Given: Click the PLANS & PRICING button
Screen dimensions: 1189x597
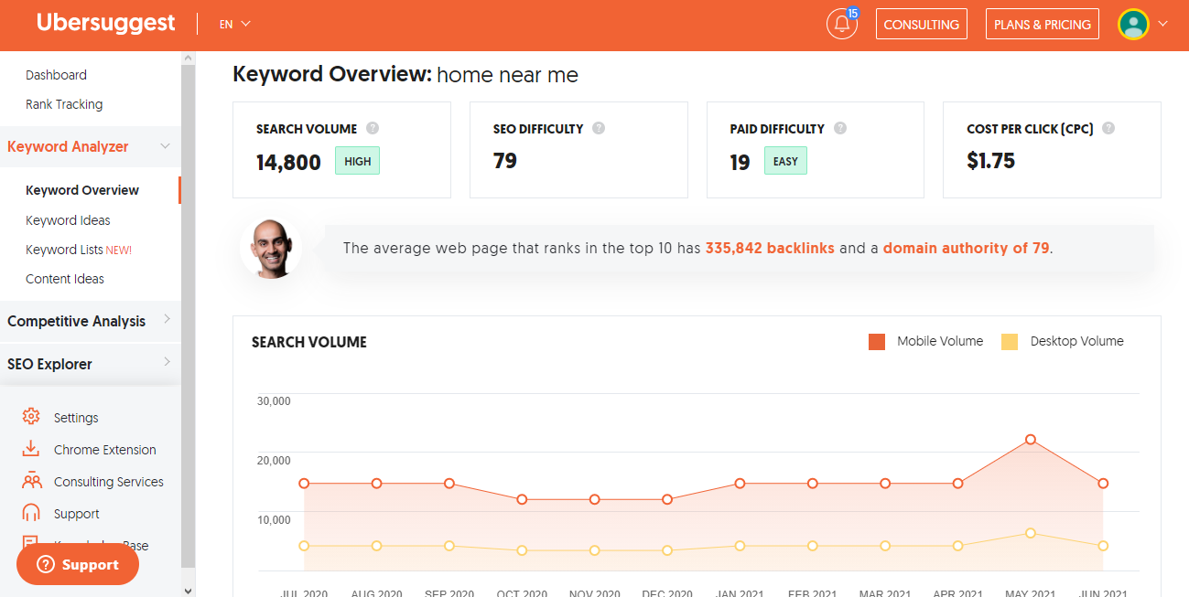Looking at the screenshot, I should pos(1043,24).
